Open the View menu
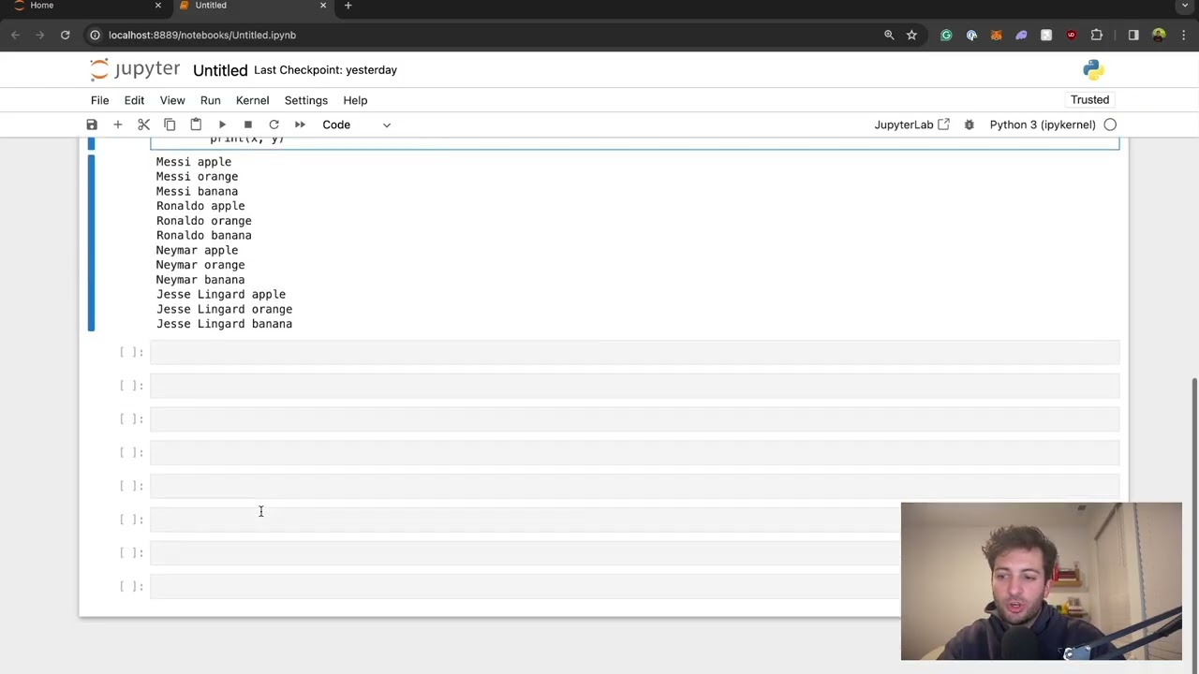 [x=172, y=100]
